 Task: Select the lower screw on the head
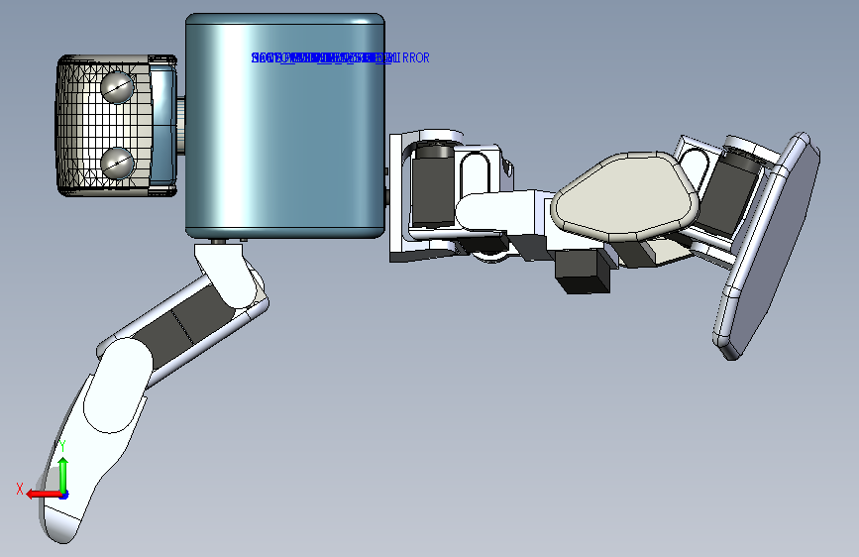(x=117, y=163)
